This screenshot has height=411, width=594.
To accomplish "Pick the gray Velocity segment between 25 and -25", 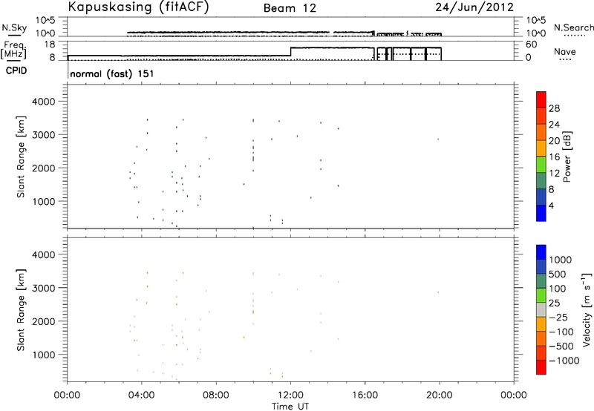I will point(541,310).
